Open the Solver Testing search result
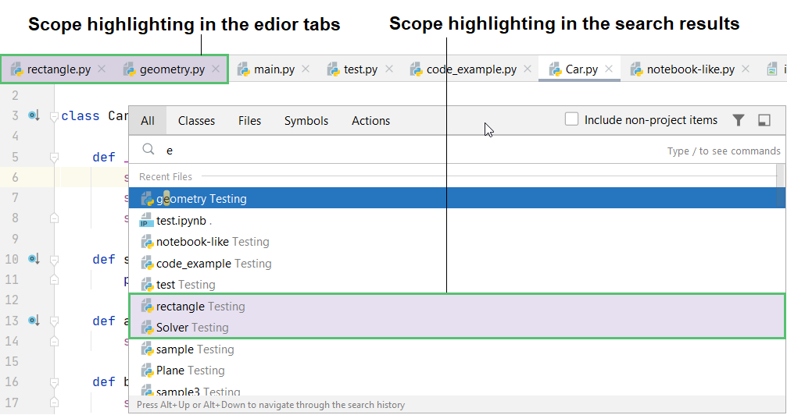 (x=192, y=328)
